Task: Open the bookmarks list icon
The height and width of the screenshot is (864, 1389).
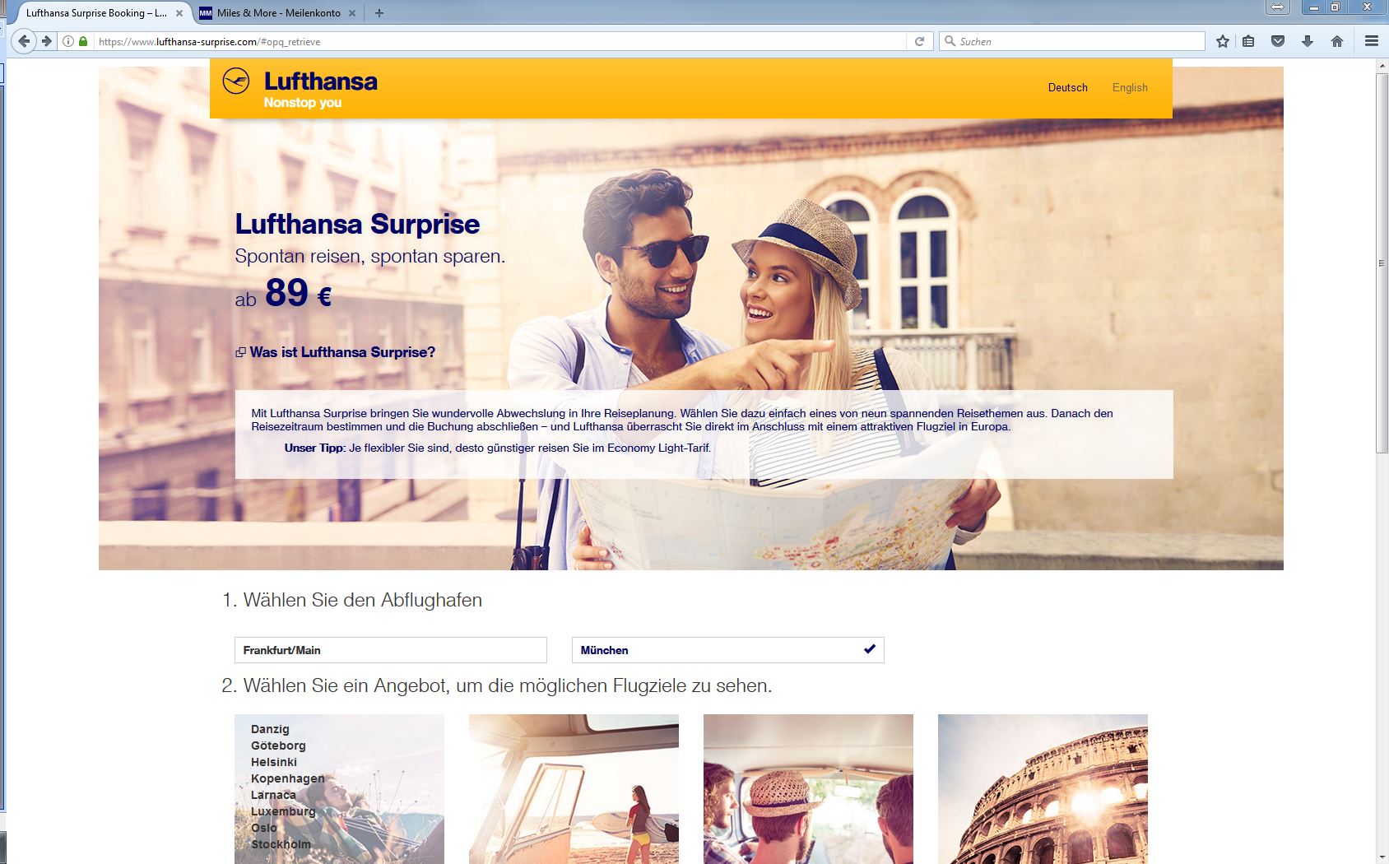Action: pyautogui.click(x=1248, y=41)
